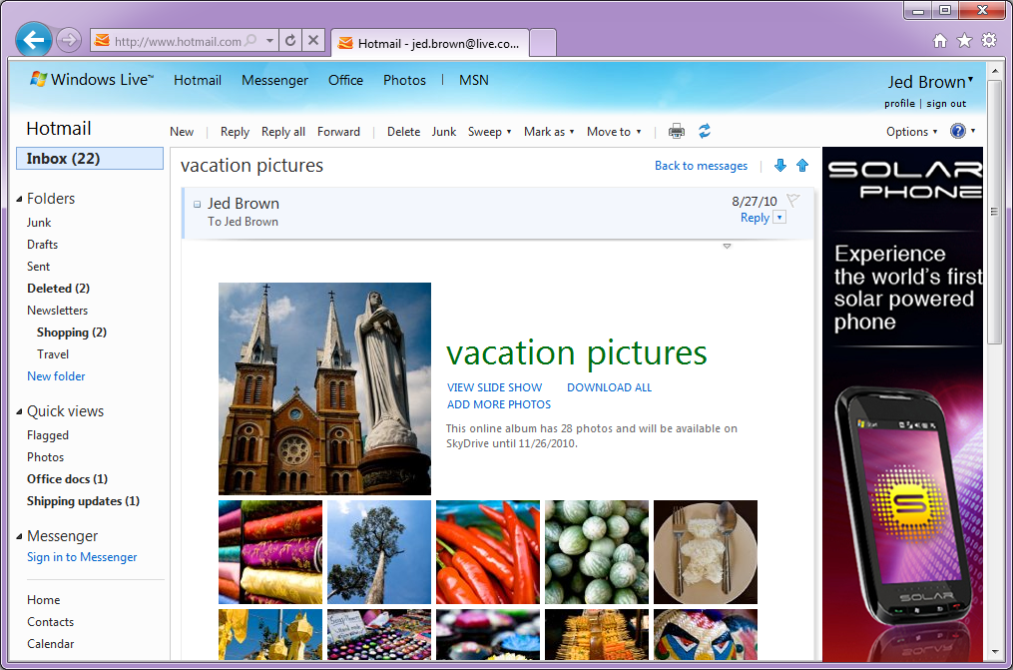Click the Download All link

point(609,387)
